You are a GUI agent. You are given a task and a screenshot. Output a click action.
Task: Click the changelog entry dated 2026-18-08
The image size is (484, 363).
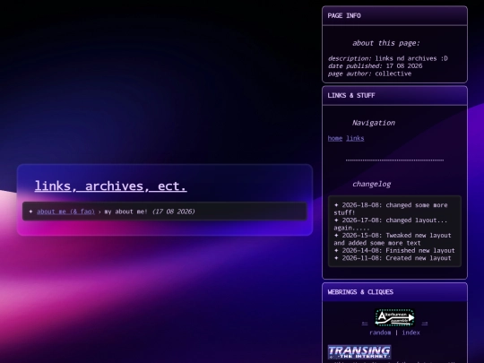point(391,209)
